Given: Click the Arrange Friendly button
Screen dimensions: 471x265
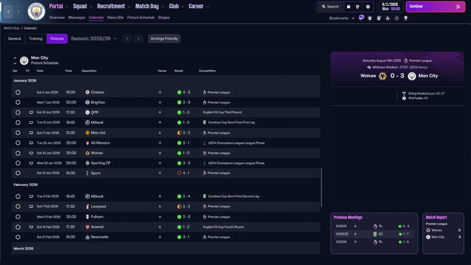Looking at the screenshot, I should (x=164, y=39).
